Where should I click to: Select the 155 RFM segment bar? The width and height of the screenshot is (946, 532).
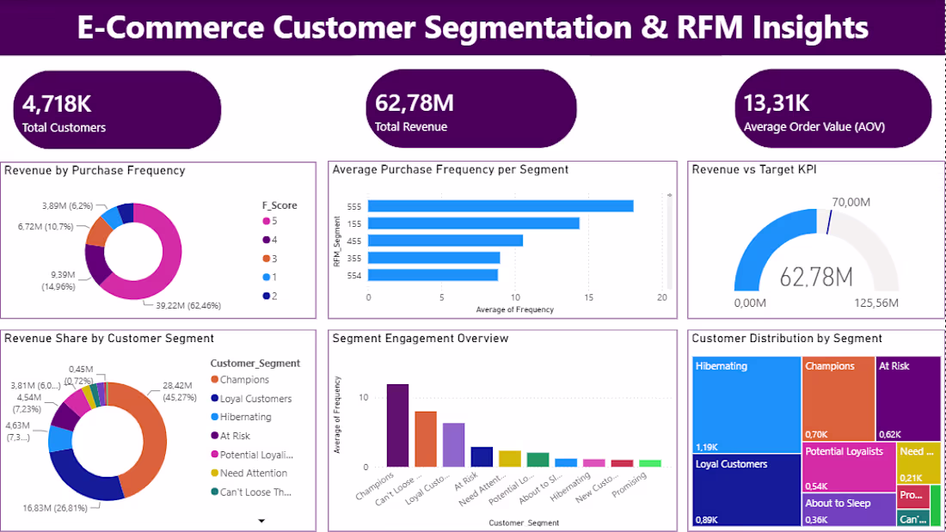[474, 223]
